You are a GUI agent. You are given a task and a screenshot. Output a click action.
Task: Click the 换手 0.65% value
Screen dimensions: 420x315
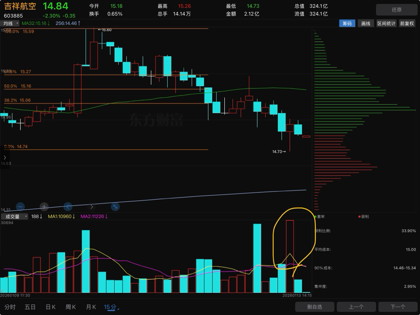(115, 14)
